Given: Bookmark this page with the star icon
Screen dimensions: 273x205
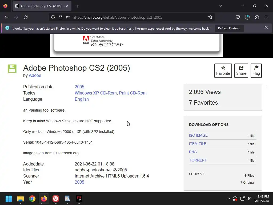Looking at the screenshot, I should click(x=210, y=17).
